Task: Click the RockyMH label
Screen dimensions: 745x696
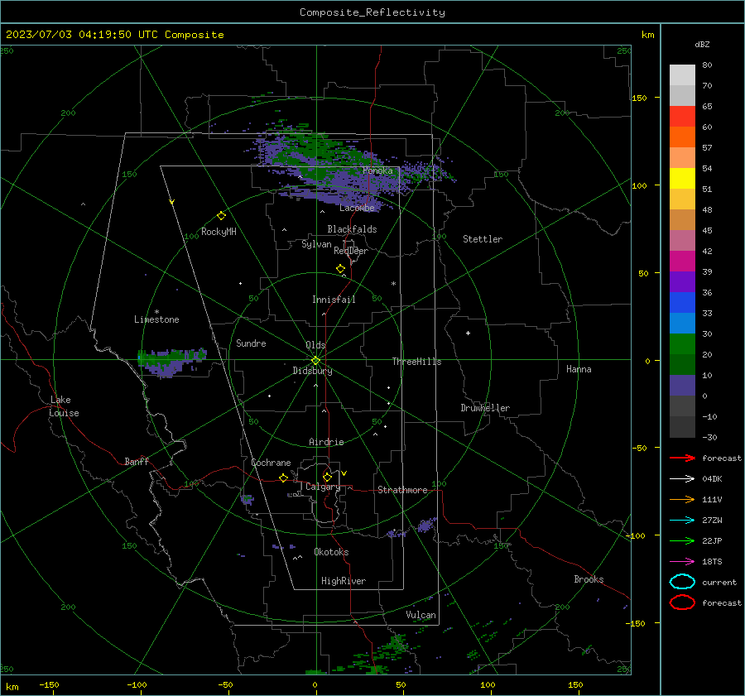Action: [x=219, y=232]
